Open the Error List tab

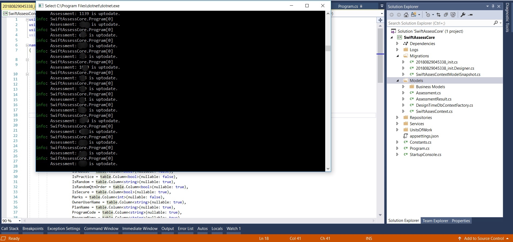[x=186, y=229]
